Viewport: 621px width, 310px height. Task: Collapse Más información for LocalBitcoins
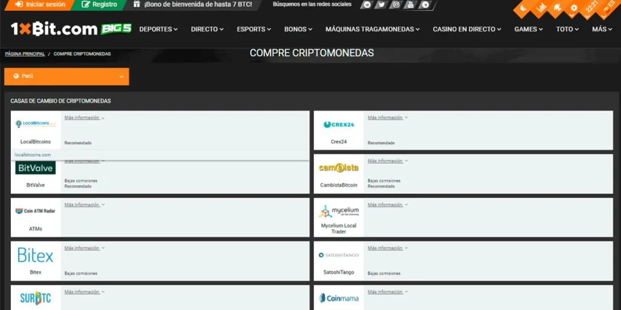[84, 117]
